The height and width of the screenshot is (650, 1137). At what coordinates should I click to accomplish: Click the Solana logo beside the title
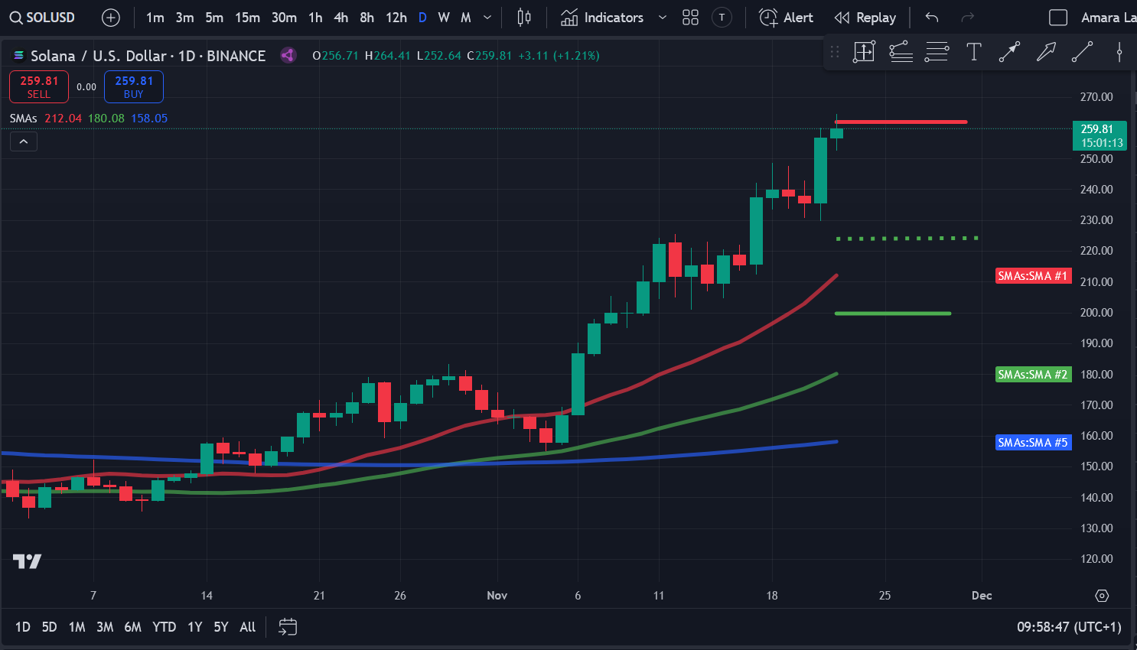(x=18, y=56)
